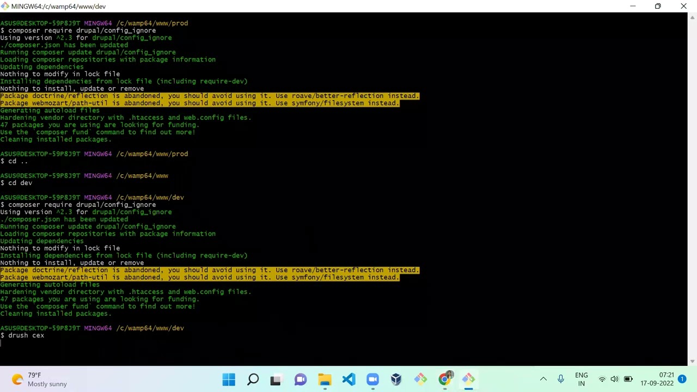This screenshot has height=392, width=697.
Task: Click the '$ cd ..' command text
Action: (x=14, y=161)
